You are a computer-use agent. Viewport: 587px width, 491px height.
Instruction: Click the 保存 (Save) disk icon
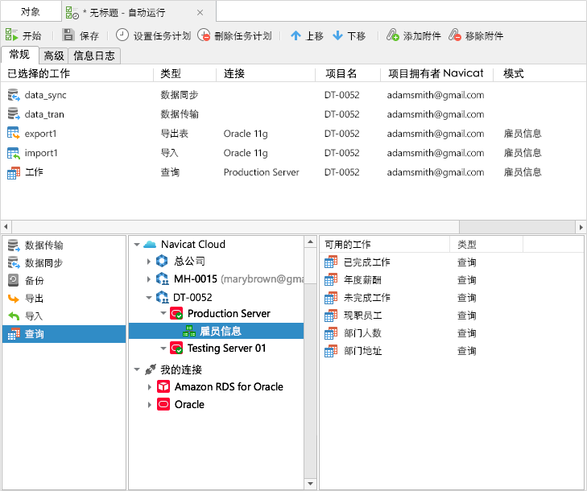[x=68, y=35]
